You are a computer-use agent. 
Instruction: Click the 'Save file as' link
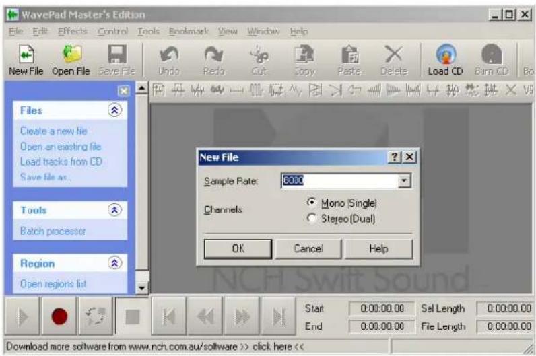pos(45,177)
